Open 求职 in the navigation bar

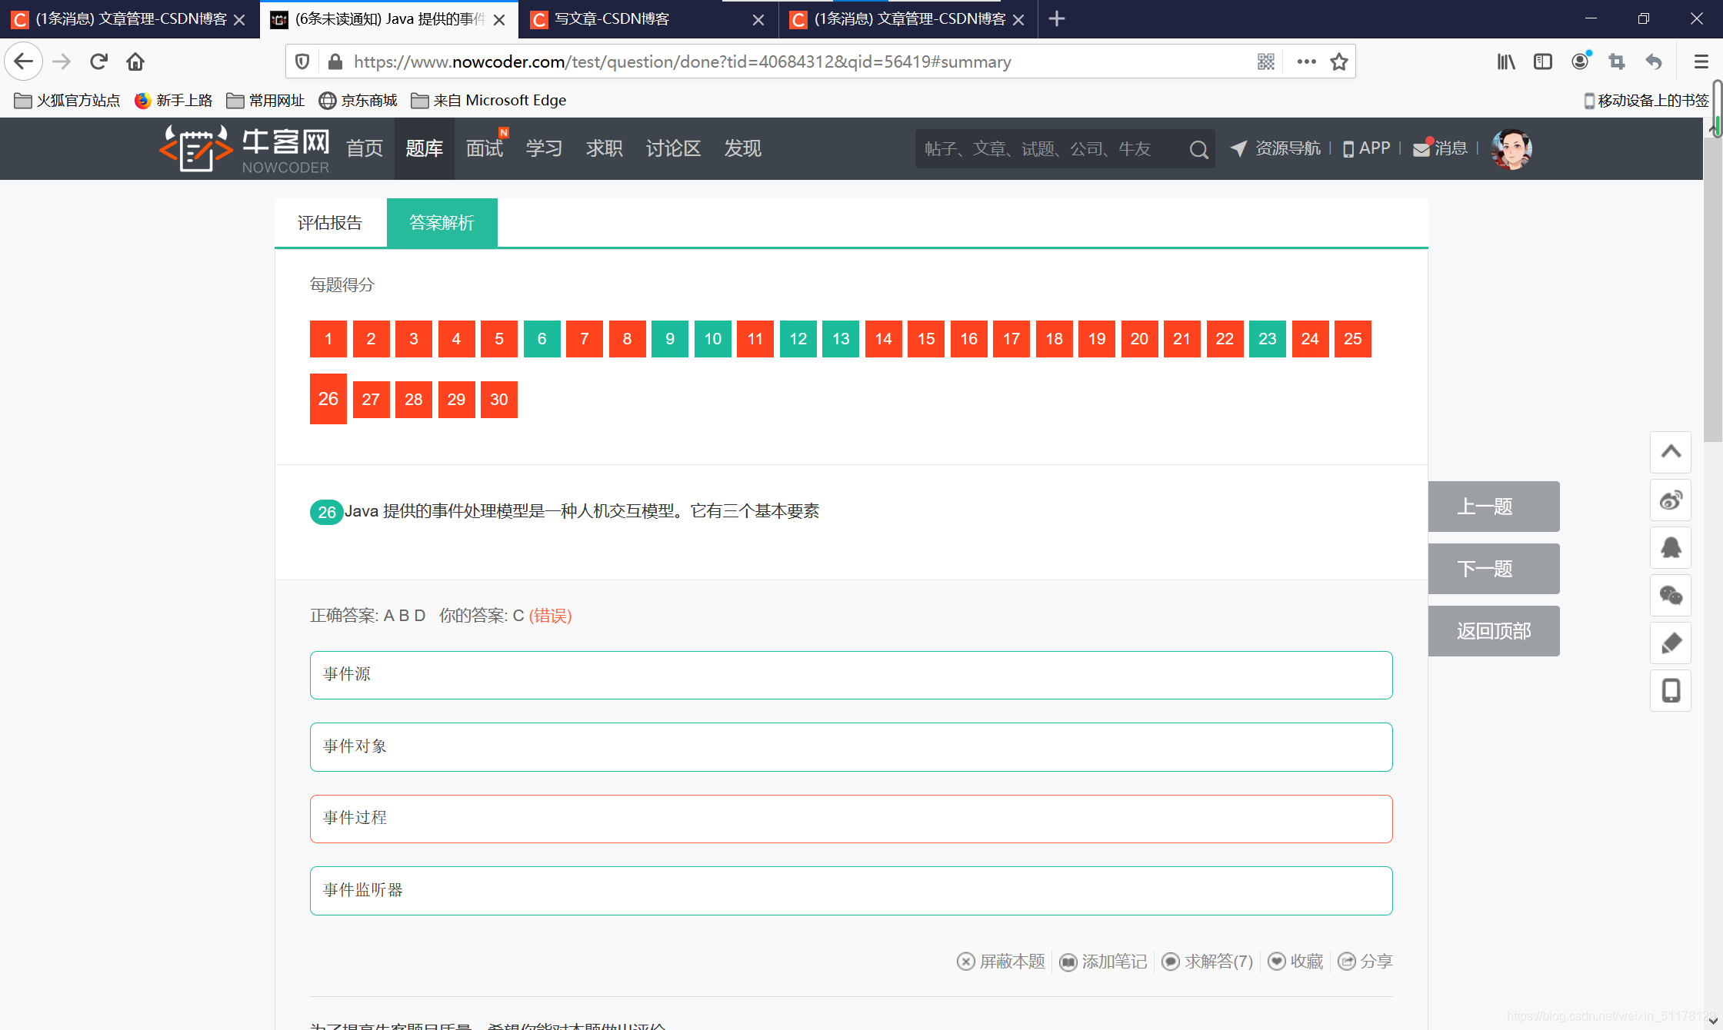click(605, 148)
